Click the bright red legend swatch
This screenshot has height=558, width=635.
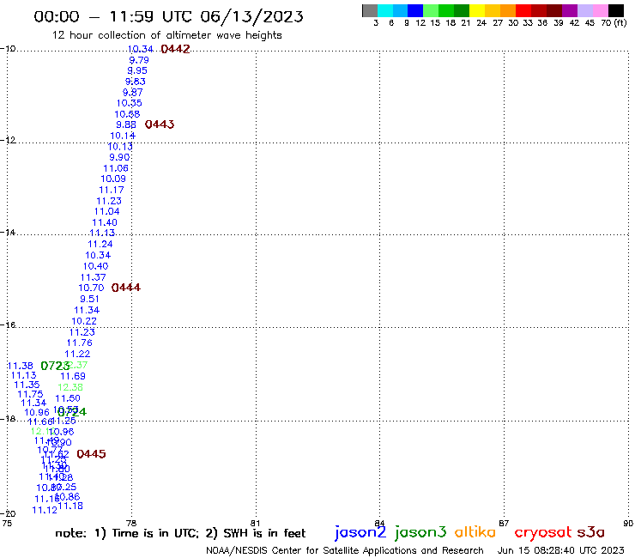523,10
